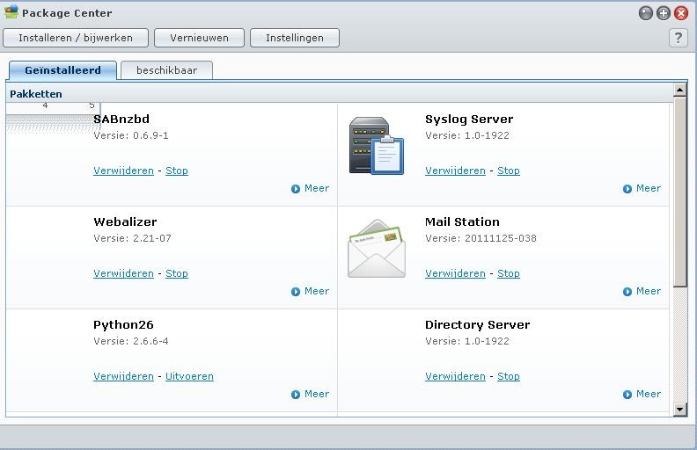This screenshot has width=697, height=450.
Task: Click Verwijderen link for Syslog Server
Action: [455, 171]
